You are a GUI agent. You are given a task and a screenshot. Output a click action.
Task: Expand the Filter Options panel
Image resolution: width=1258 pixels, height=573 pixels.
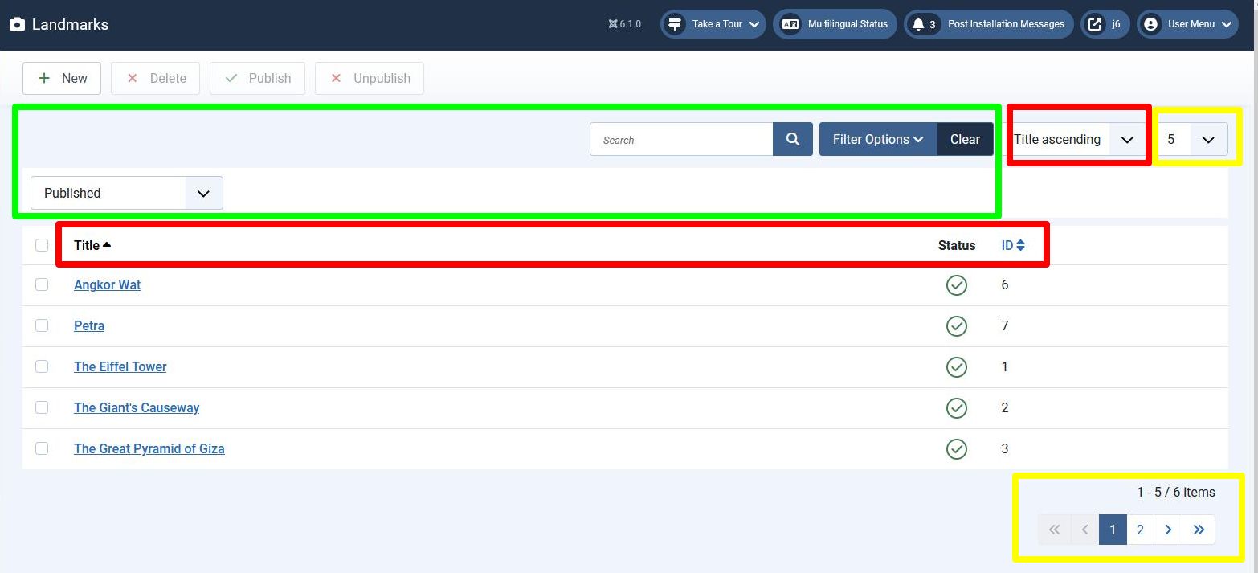[878, 139]
